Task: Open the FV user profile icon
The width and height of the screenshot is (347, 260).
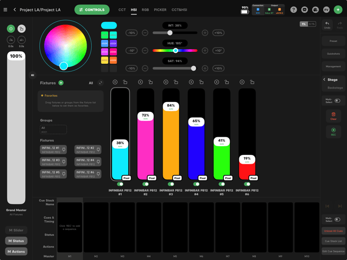Action: click(326, 10)
